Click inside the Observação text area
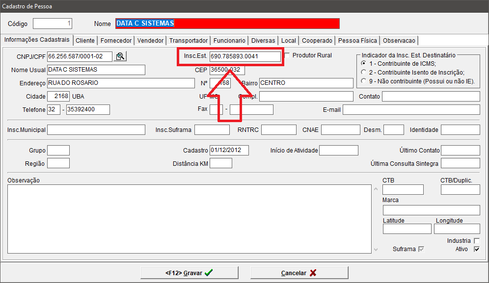The image size is (489, 283). (189, 218)
